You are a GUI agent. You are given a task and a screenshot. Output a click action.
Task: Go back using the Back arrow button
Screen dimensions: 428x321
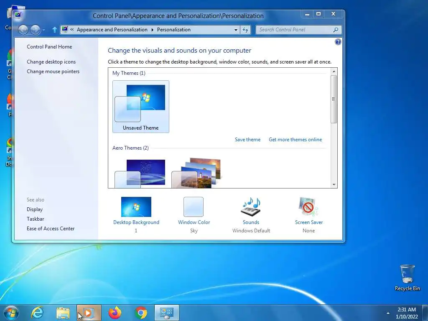23,30
